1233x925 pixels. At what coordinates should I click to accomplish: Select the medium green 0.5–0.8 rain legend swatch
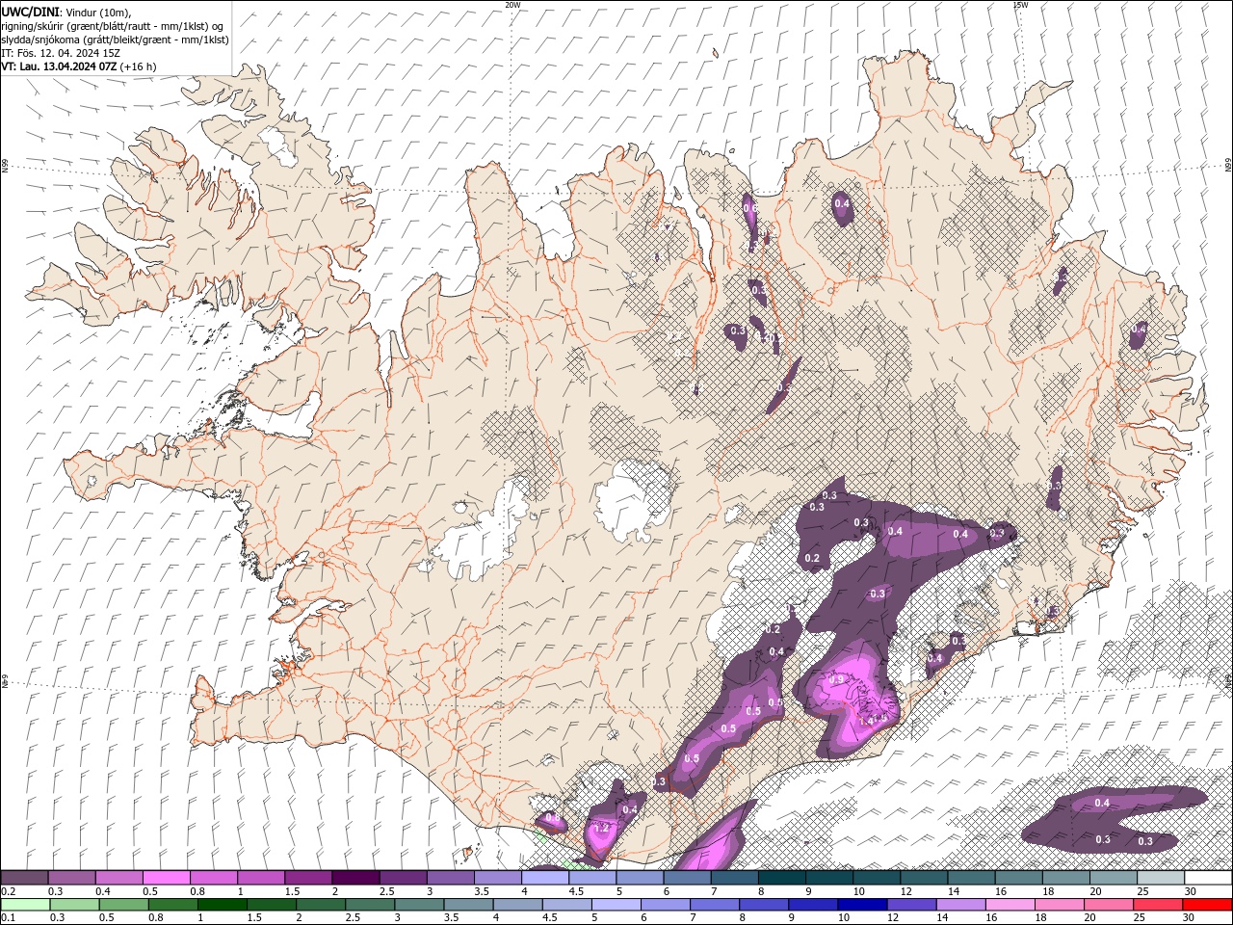123,905
